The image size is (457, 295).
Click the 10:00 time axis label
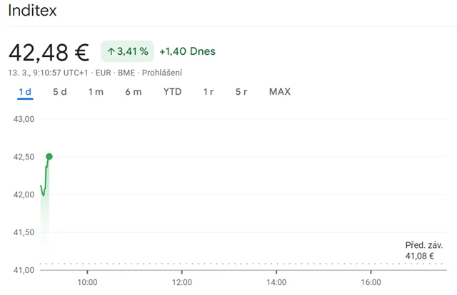click(87, 282)
